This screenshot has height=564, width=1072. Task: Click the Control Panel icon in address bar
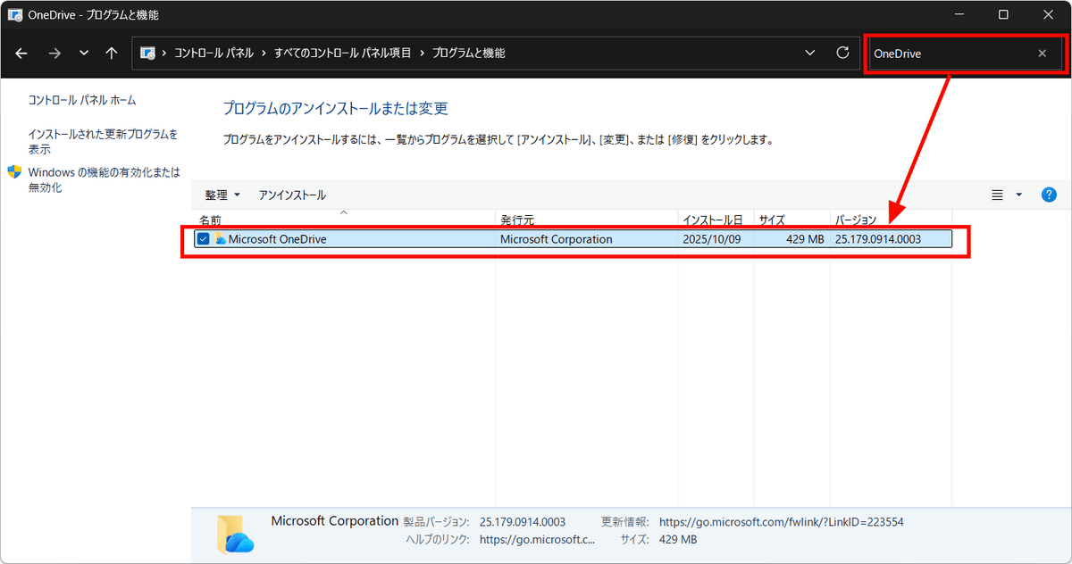(148, 54)
